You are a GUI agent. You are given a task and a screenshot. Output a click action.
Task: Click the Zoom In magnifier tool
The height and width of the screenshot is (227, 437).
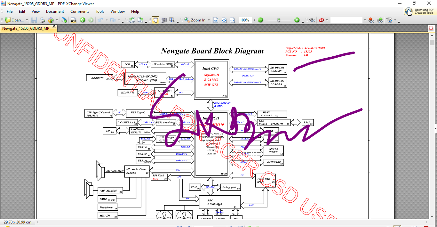coord(195,20)
